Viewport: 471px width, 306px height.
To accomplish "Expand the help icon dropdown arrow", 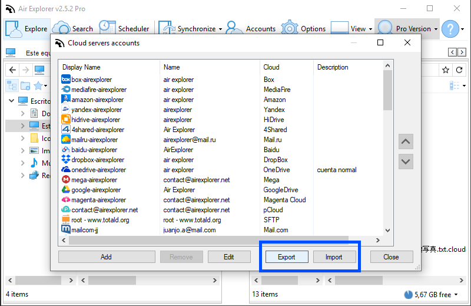I will (463, 29).
